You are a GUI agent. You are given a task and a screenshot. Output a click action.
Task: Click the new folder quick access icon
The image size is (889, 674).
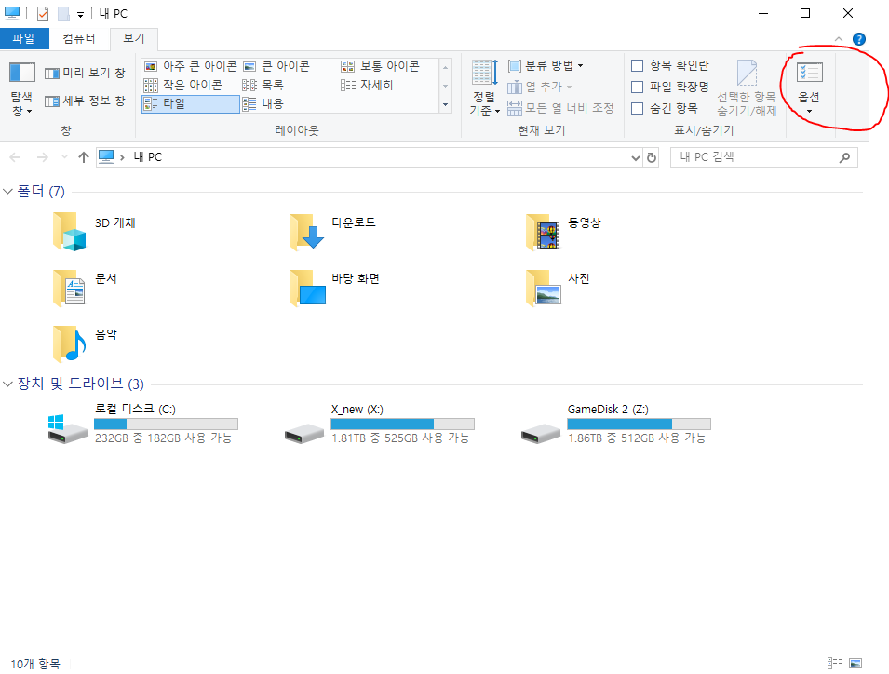coord(63,13)
